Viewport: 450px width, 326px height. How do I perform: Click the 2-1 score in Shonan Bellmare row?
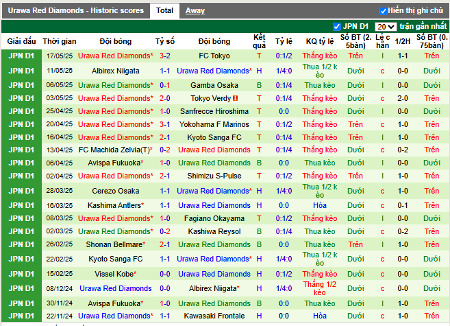tap(165, 244)
